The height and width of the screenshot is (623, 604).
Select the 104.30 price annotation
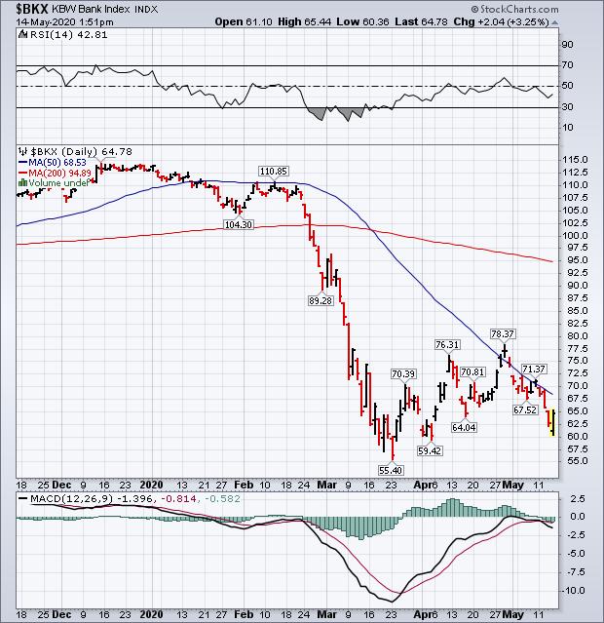[239, 224]
